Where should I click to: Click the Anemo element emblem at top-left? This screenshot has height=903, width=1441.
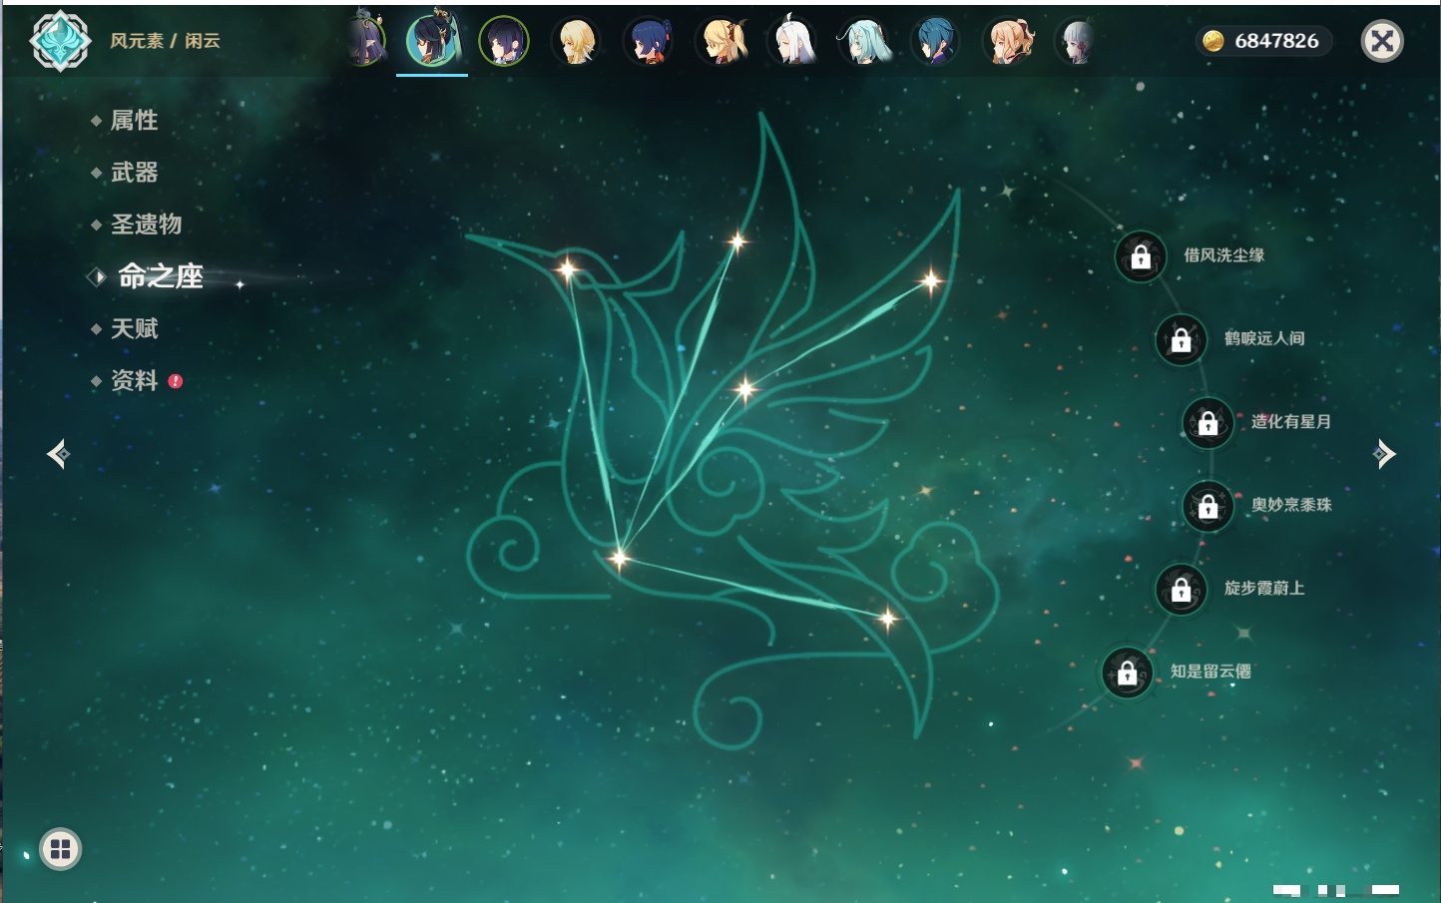(x=60, y=41)
